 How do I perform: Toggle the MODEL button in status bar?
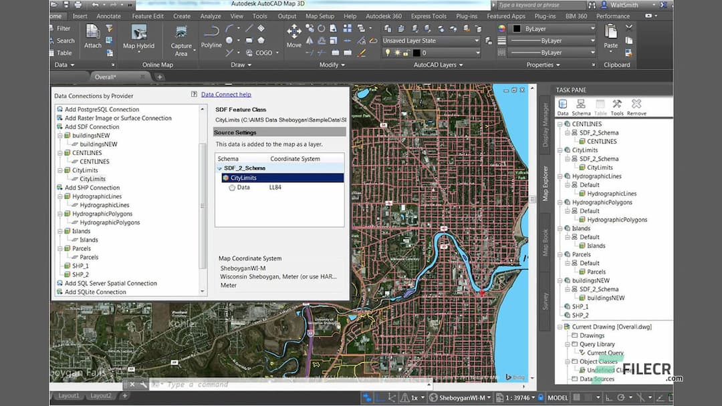(558, 396)
